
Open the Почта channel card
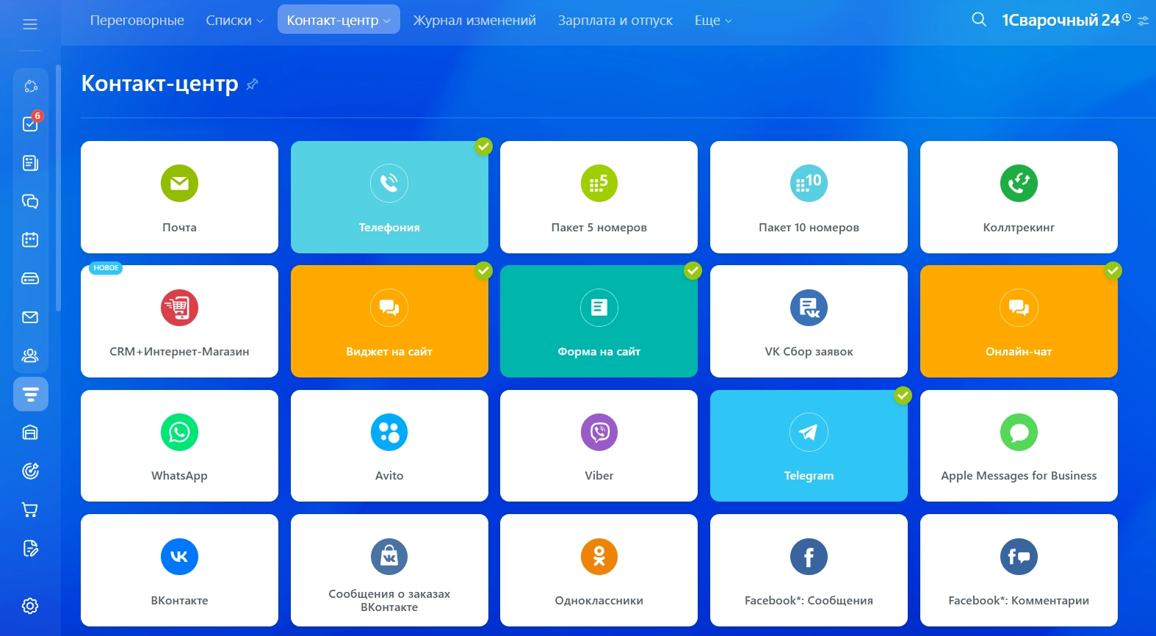179,197
